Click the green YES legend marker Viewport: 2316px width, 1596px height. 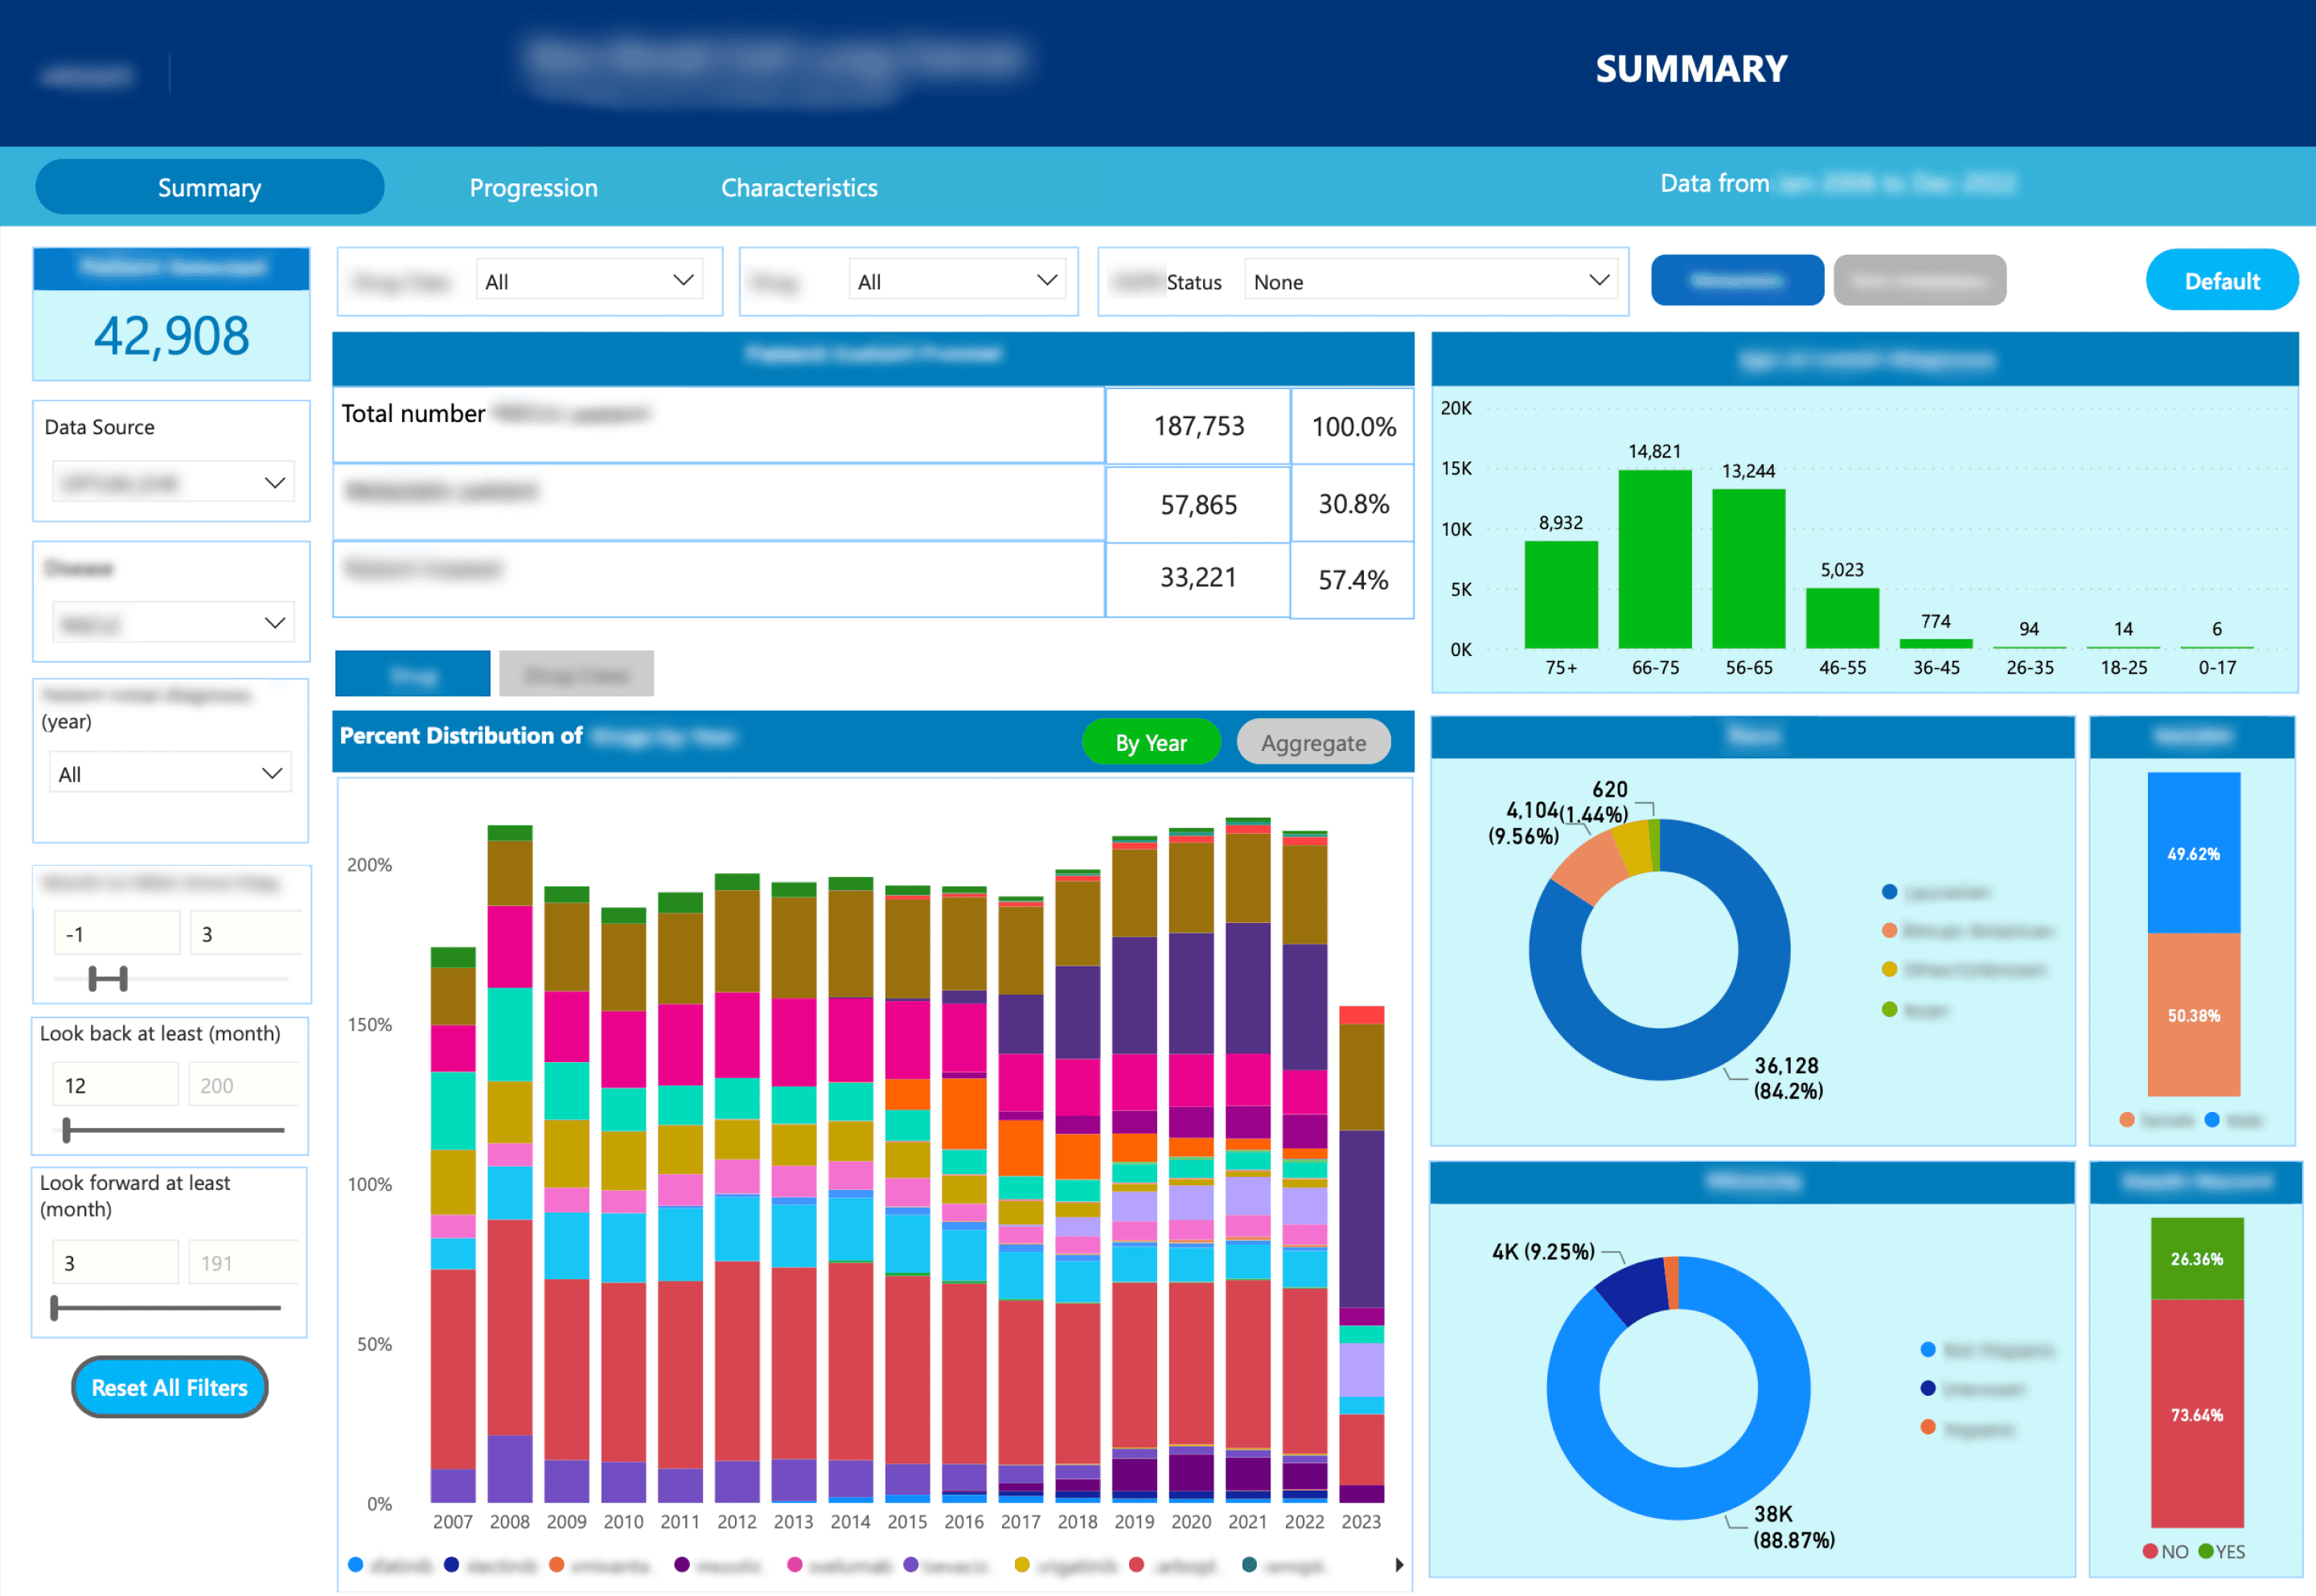[2206, 1551]
